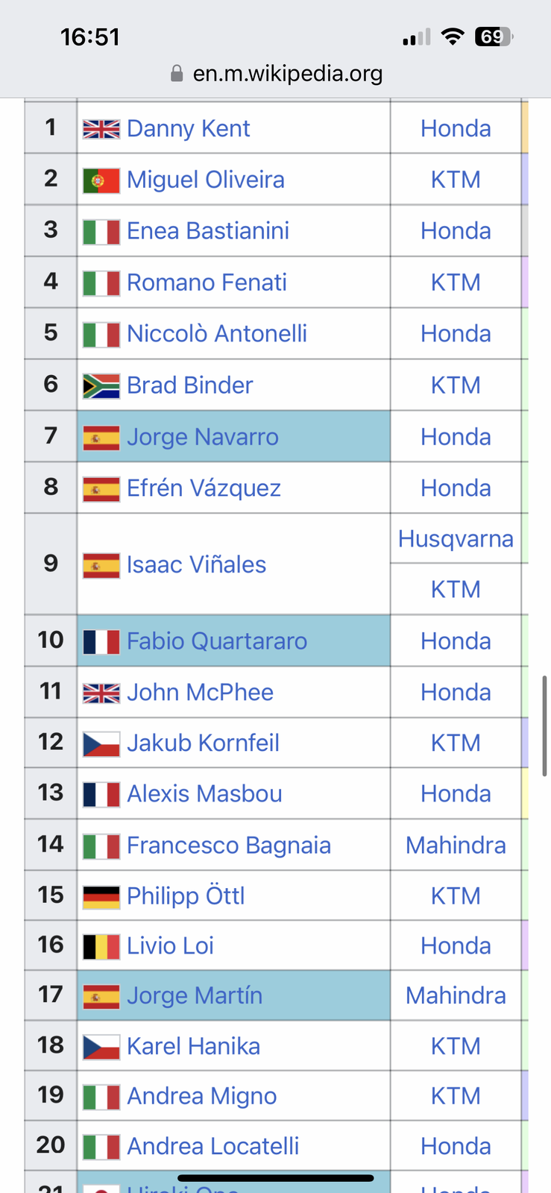Click the Portuguese flag beside Miguel Oliveira

[x=101, y=180]
